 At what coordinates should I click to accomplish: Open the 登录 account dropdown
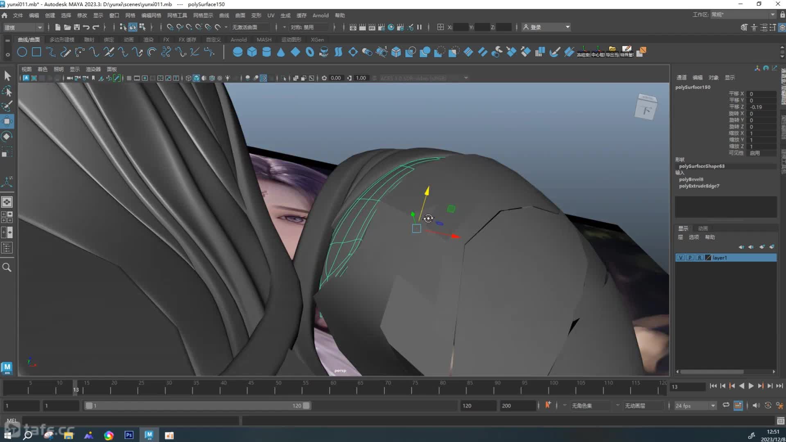[547, 27]
